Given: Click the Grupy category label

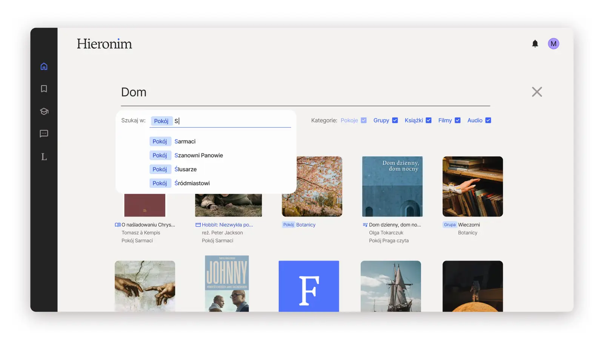Looking at the screenshot, I should tap(381, 121).
